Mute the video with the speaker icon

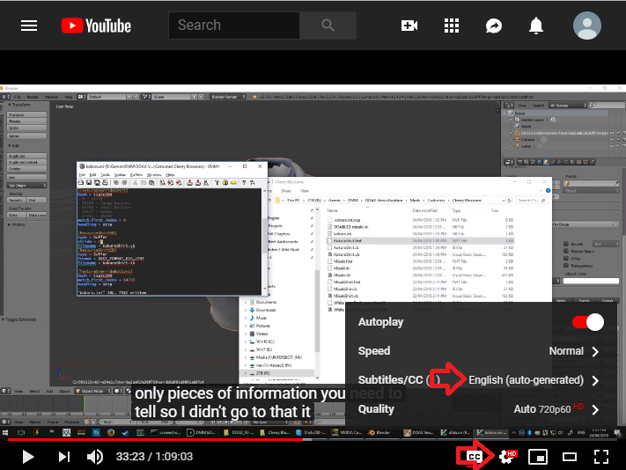pyautogui.click(x=95, y=457)
